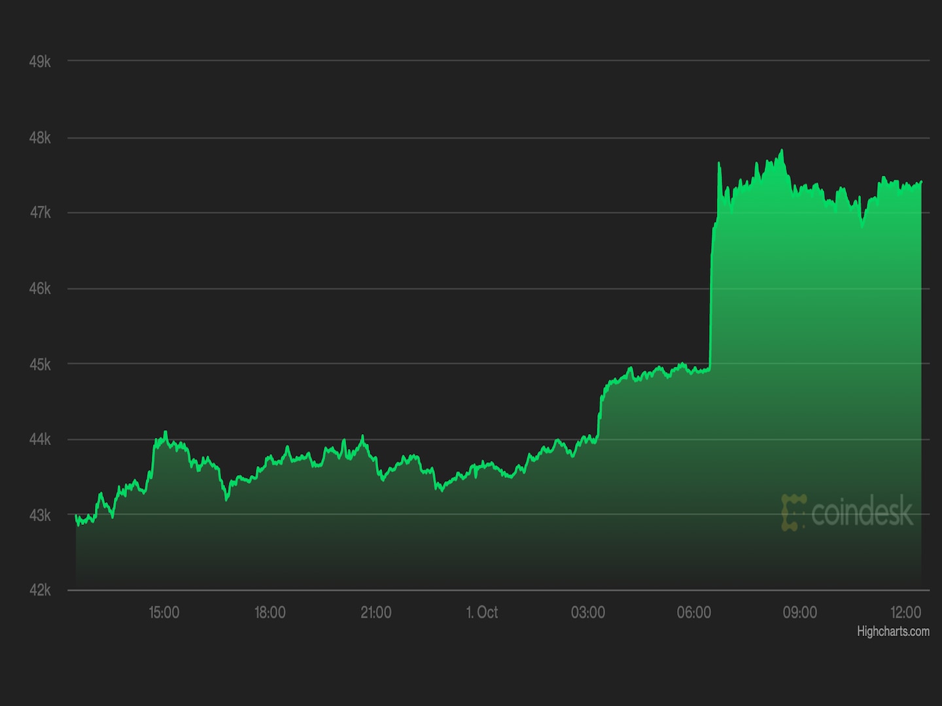Select the 45k y-axis label
The height and width of the screenshot is (706, 942).
pos(40,364)
